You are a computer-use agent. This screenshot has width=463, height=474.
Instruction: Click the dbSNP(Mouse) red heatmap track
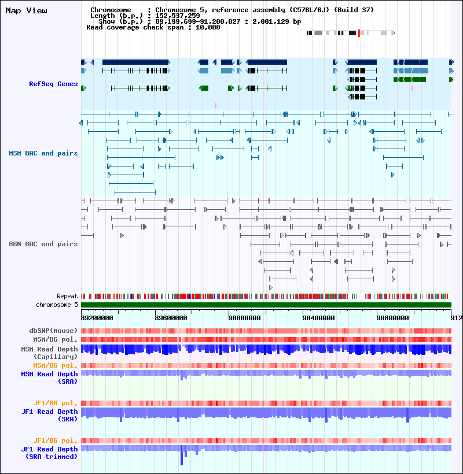(266, 331)
